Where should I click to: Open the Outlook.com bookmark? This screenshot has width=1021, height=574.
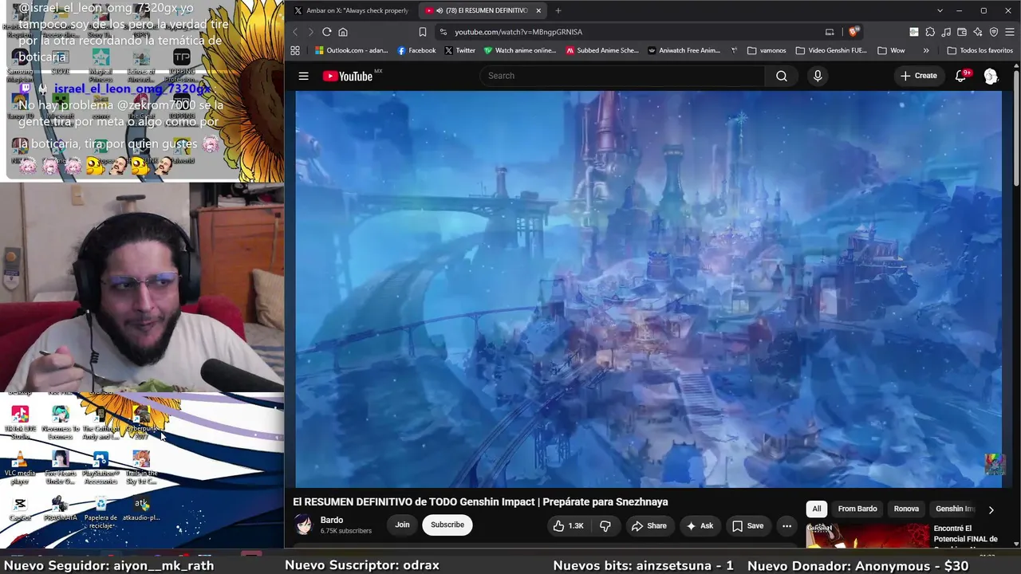[352, 50]
